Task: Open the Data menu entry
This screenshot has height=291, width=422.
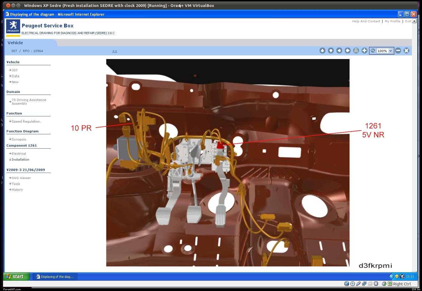Action: (x=15, y=76)
